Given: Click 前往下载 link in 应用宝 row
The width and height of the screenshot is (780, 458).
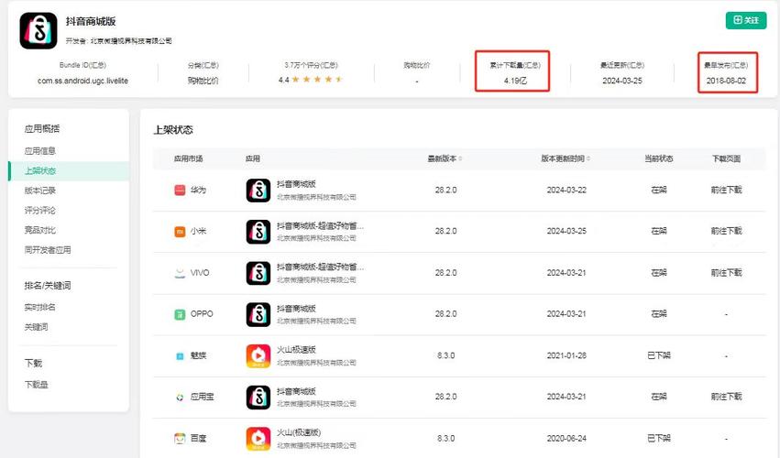Looking at the screenshot, I should pyautogui.click(x=726, y=397).
